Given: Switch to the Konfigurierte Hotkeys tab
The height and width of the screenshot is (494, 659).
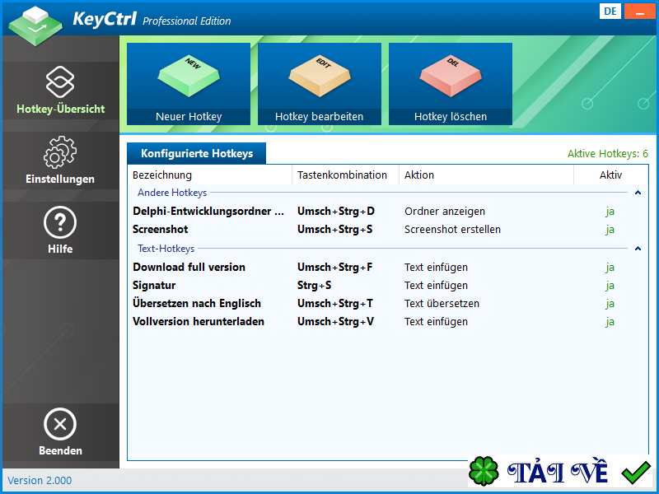Looking at the screenshot, I should click(x=196, y=153).
